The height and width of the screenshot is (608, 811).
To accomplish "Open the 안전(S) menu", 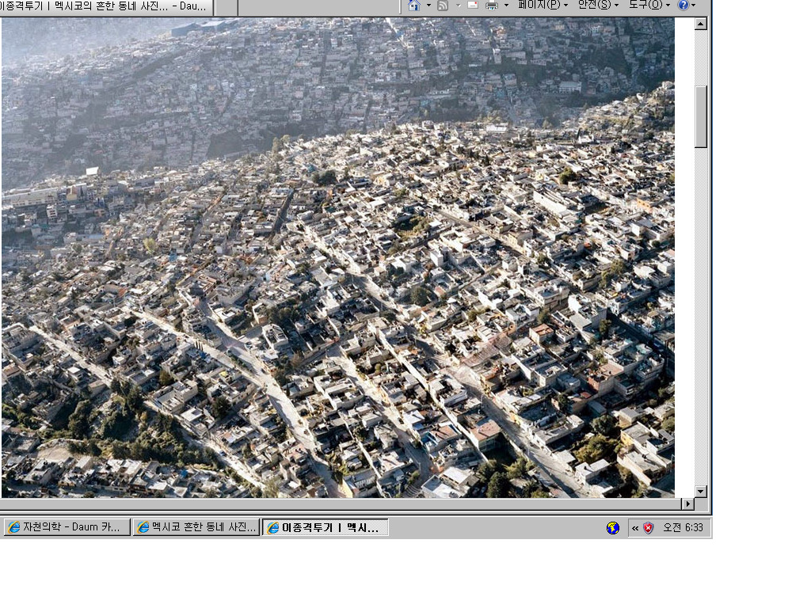I will [598, 6].
